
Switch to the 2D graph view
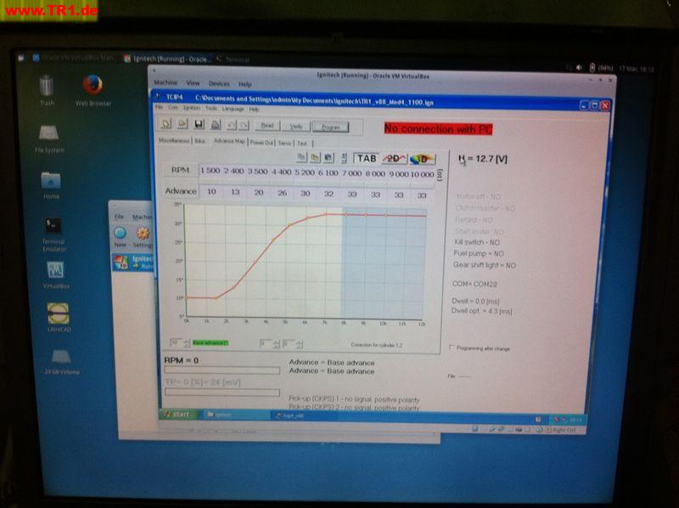[394, 159]
